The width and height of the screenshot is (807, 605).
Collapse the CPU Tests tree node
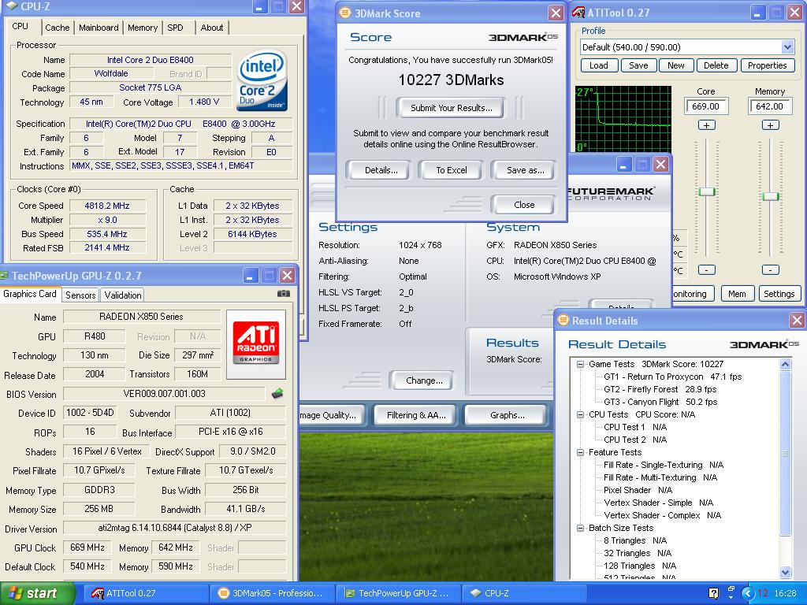pos(581,414)
